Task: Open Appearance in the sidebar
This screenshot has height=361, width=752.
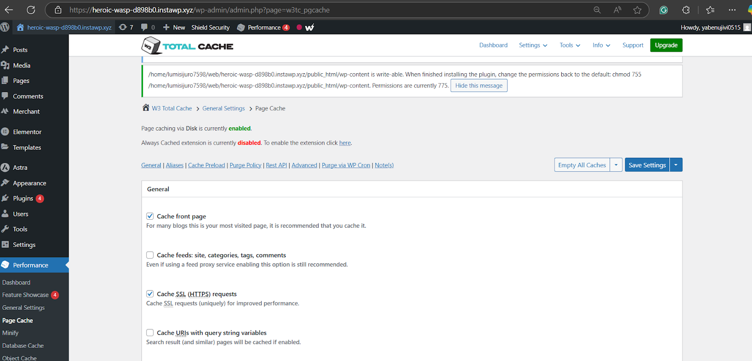Action: (30, 183)
